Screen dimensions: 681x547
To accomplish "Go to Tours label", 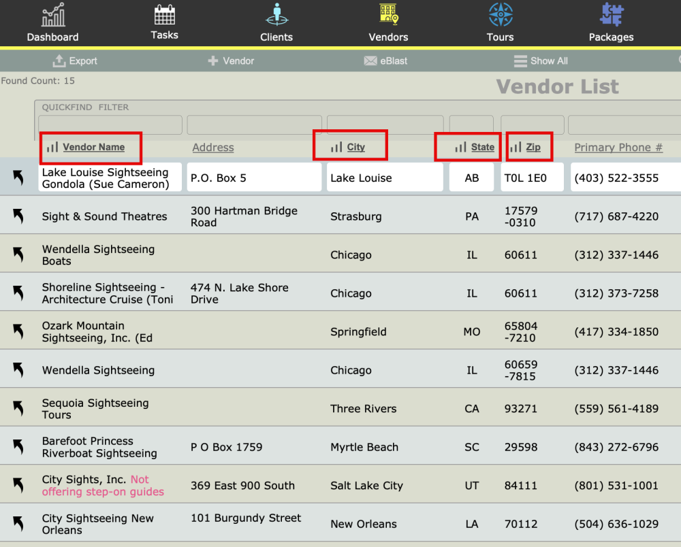I will pyautogui.click(x=501, y=37).
